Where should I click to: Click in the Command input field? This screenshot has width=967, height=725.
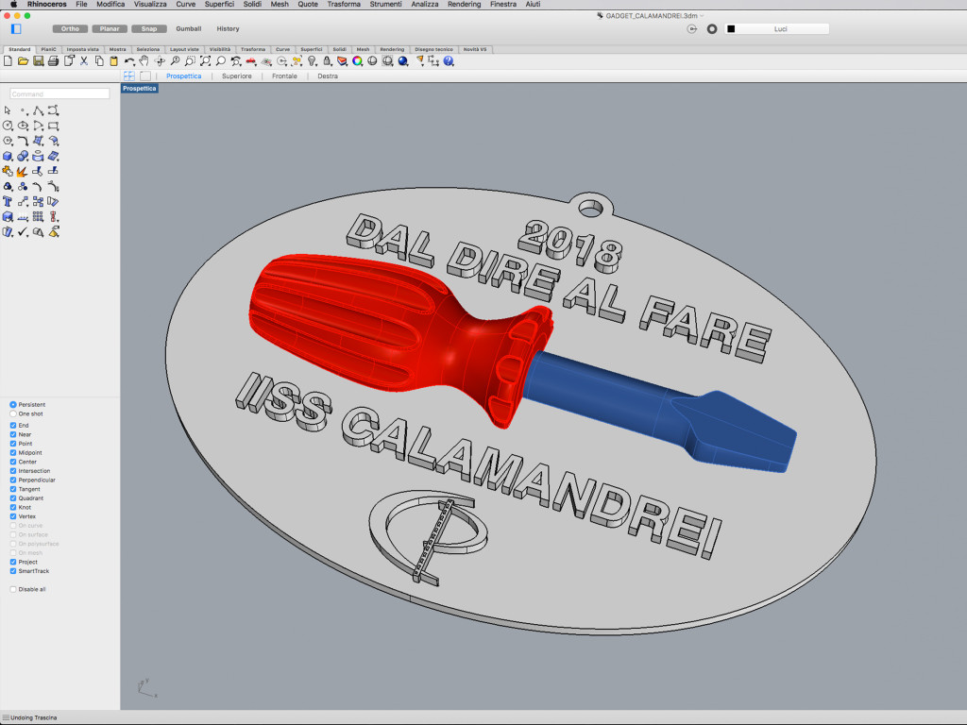coord(59,93)
